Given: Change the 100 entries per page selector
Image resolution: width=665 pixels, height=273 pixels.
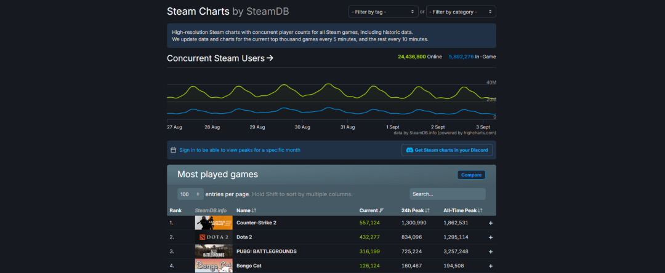Looking at the screenshot, I should click(190, 194).
